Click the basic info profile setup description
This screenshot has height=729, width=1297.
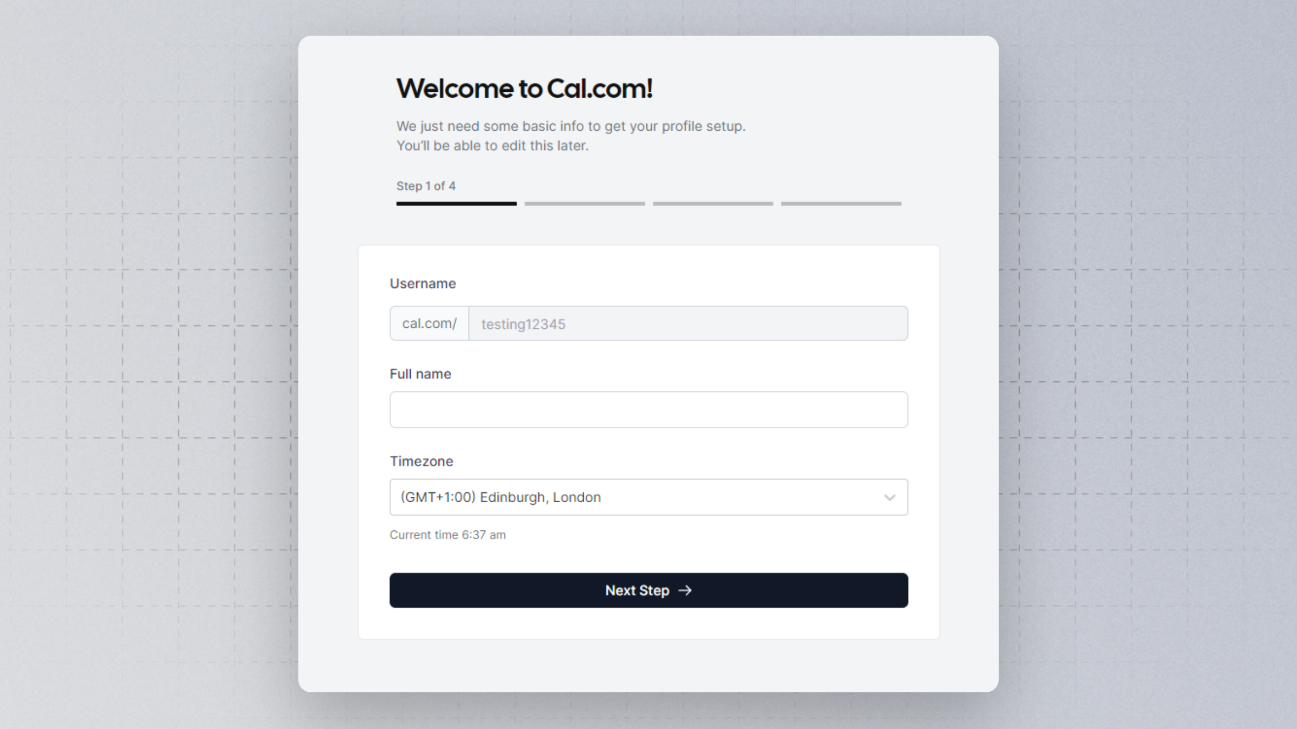coord(571,126)
